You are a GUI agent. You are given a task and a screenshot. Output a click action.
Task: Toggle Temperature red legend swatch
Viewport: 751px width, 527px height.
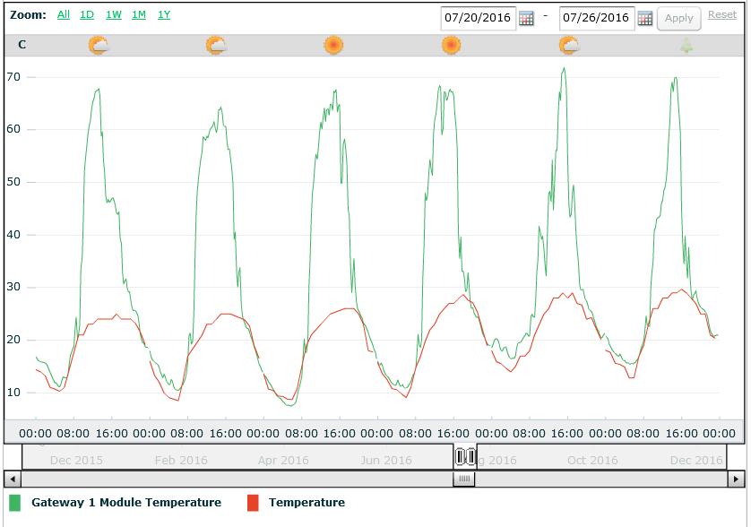pos(253,503)
